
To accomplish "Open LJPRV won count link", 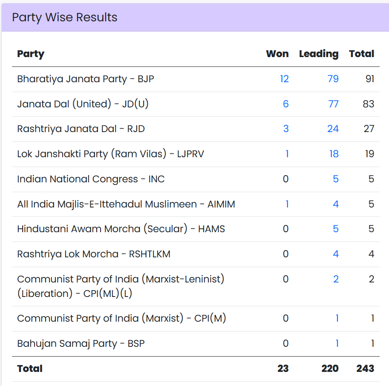I will tap(287, 154).
